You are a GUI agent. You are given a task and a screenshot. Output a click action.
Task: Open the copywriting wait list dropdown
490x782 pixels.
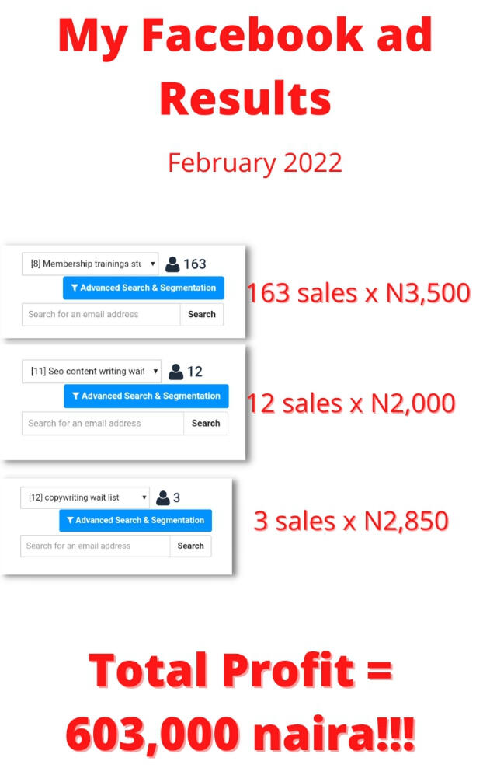point(85,497)
